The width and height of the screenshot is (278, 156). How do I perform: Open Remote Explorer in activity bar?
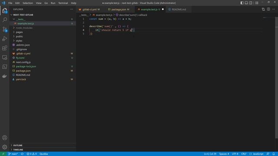point(5,57)
